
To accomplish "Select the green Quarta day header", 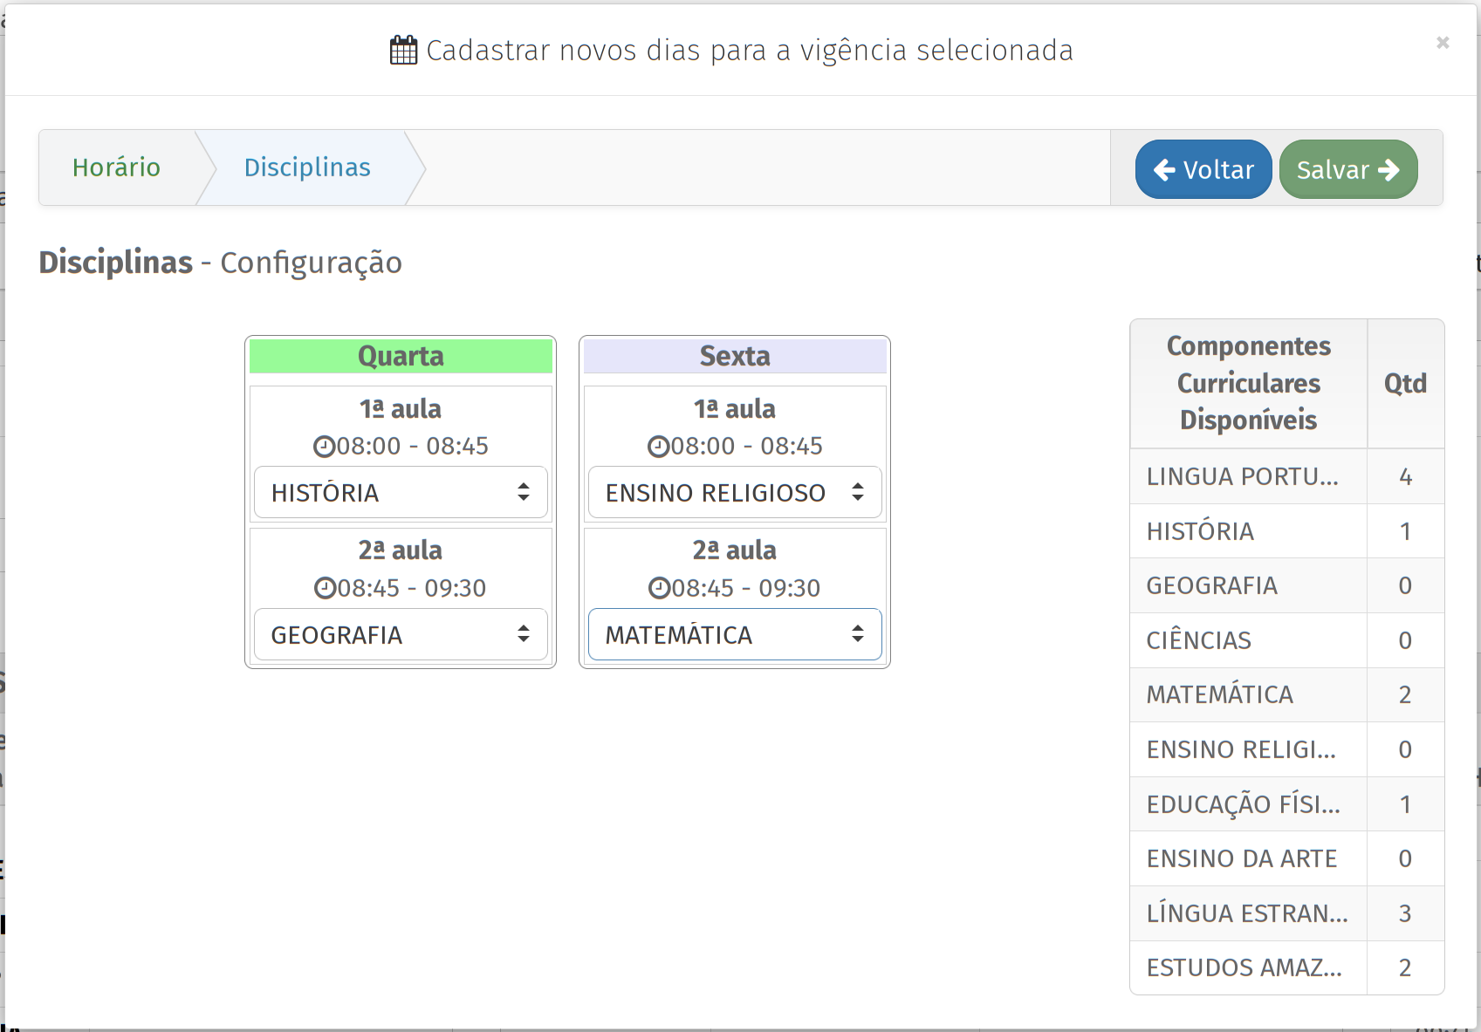I will [401, 356].
